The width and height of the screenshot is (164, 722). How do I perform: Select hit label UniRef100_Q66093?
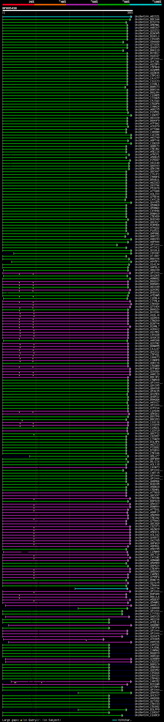(147, 166)
